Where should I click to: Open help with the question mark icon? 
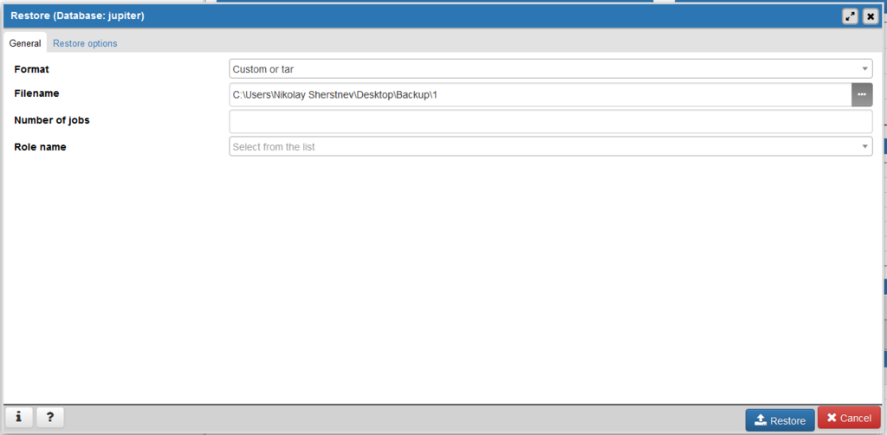50,418
